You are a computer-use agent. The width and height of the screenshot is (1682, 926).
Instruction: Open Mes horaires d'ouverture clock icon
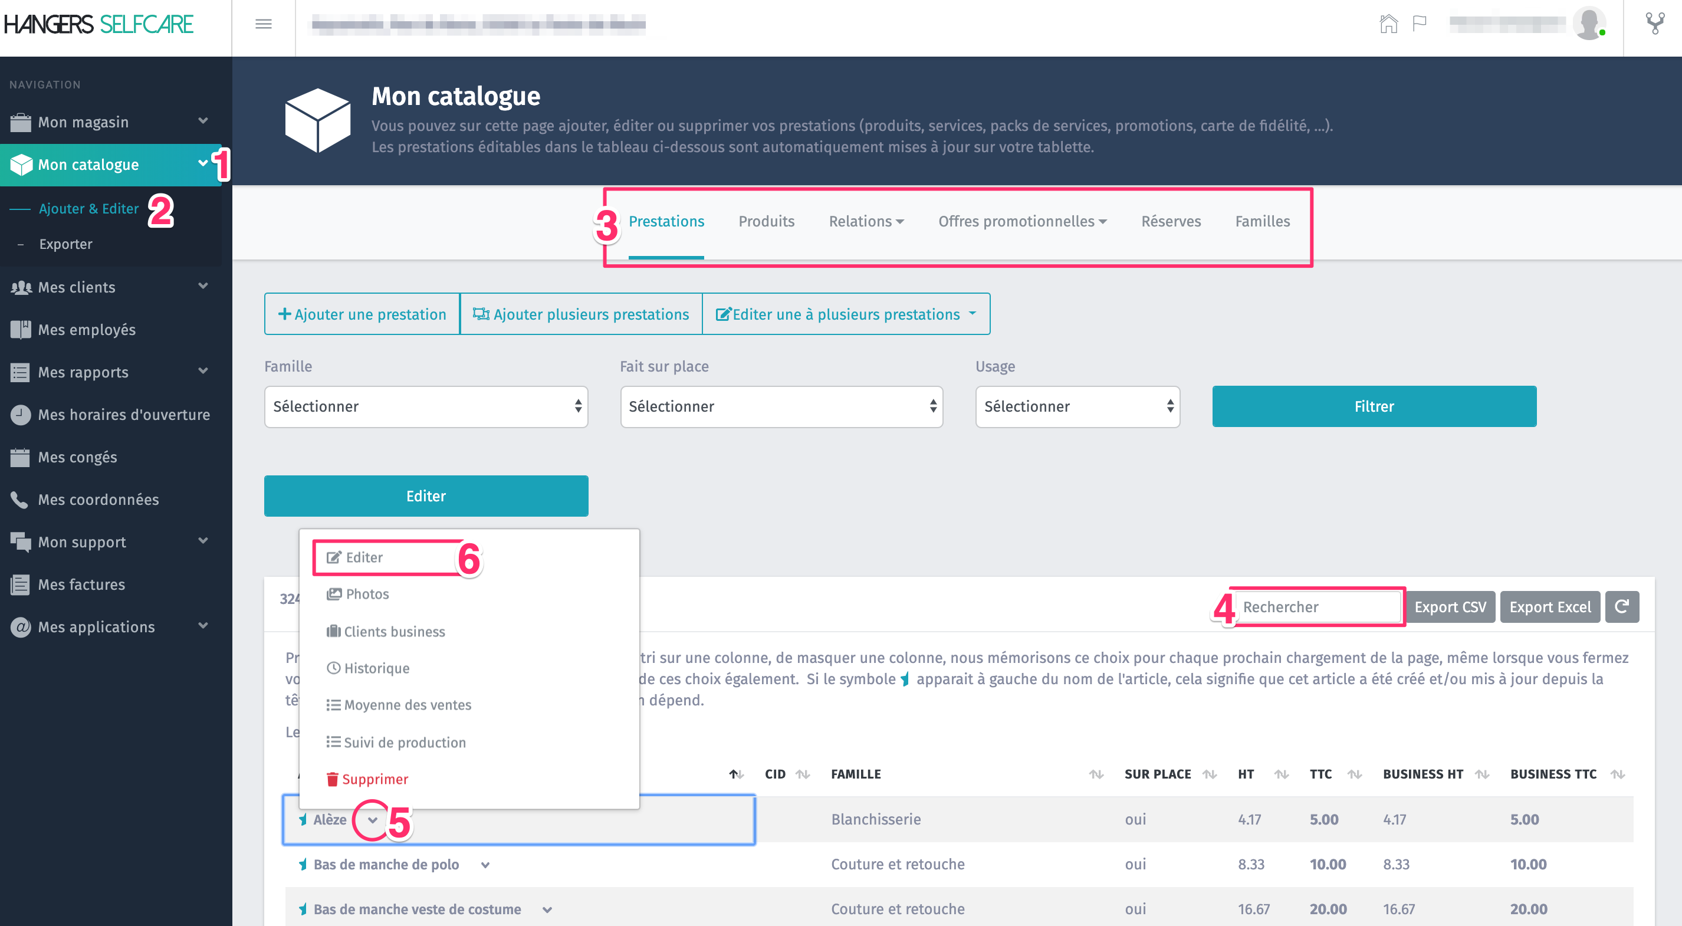[x=19, y=415]
